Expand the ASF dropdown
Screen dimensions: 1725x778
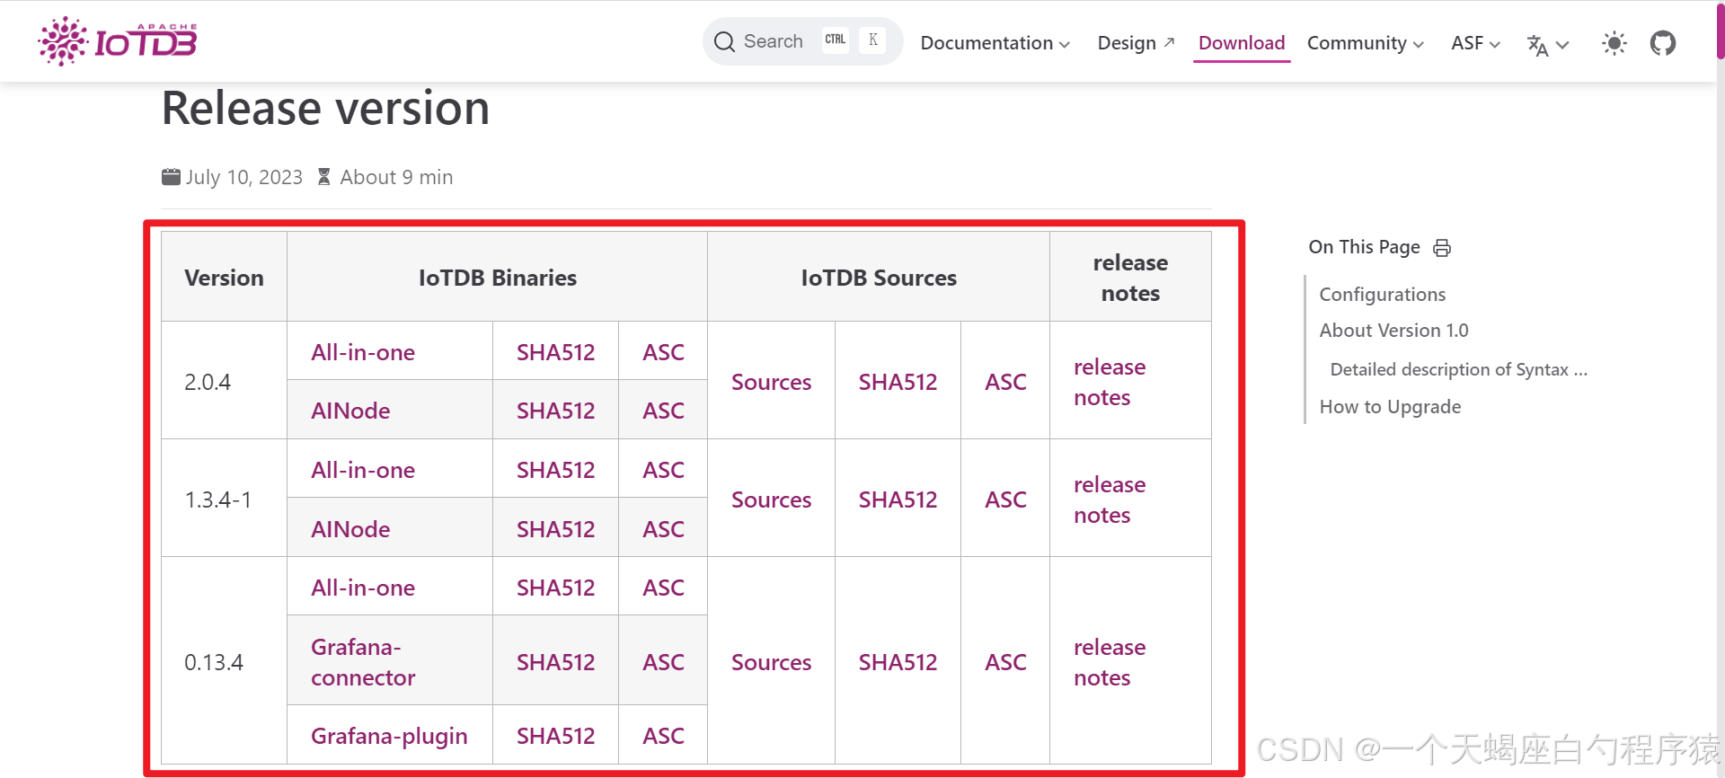click(1475, 43)
